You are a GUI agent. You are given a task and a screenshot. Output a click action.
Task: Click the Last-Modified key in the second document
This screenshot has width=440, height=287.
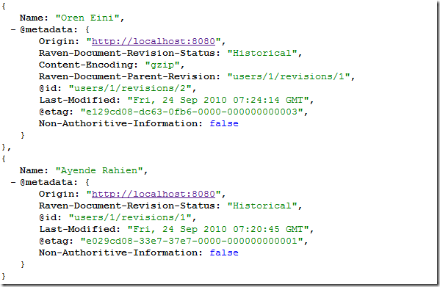(79, 229)
